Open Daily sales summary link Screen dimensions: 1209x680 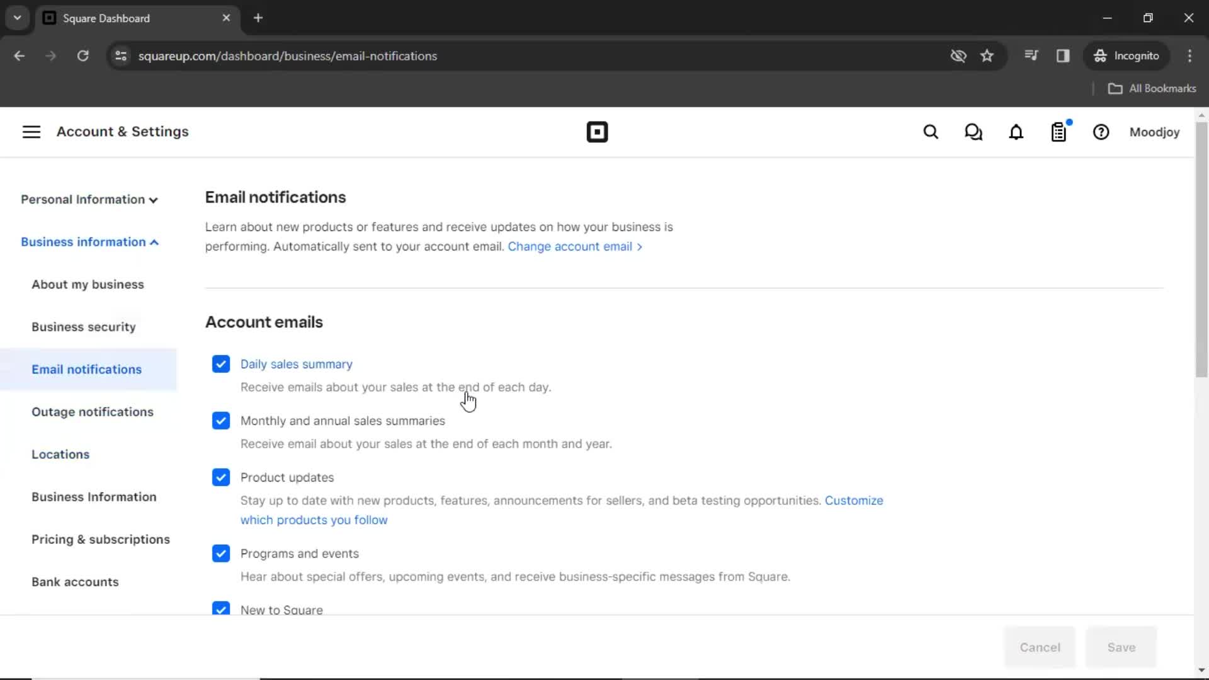pos(296,364)
